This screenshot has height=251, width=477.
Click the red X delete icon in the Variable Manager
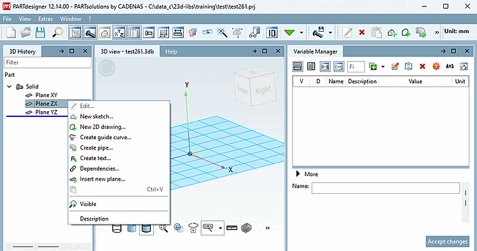pos(422,67)
